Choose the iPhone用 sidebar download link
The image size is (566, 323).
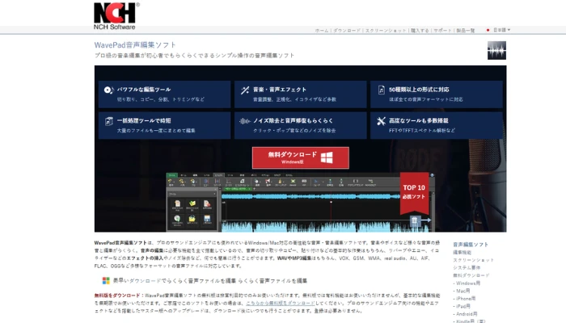[466, 299]
